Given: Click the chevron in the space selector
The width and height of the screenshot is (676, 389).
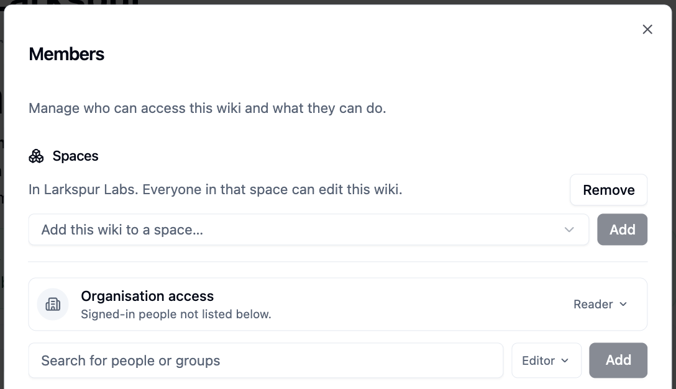Looking at the screenshot, I should [x=569, y=230].
